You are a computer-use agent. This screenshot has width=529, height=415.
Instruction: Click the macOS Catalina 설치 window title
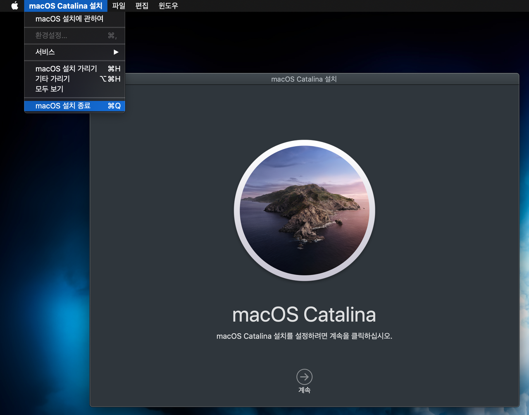pyautogui.click(x=304, y=79)
